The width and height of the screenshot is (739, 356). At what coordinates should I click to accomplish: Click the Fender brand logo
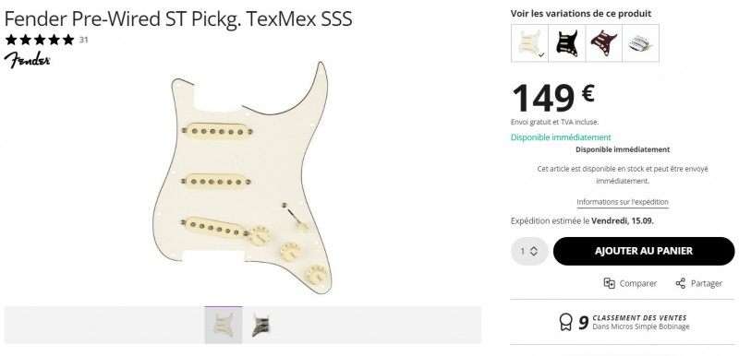click(27, 60)
